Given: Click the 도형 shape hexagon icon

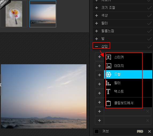Looking at the screenshot, I should pos(108,74).
